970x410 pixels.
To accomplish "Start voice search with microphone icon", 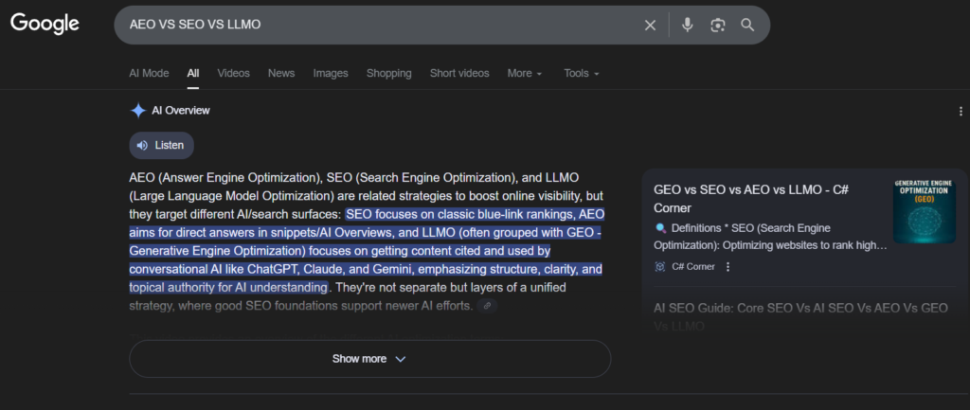I will [687, 25].
